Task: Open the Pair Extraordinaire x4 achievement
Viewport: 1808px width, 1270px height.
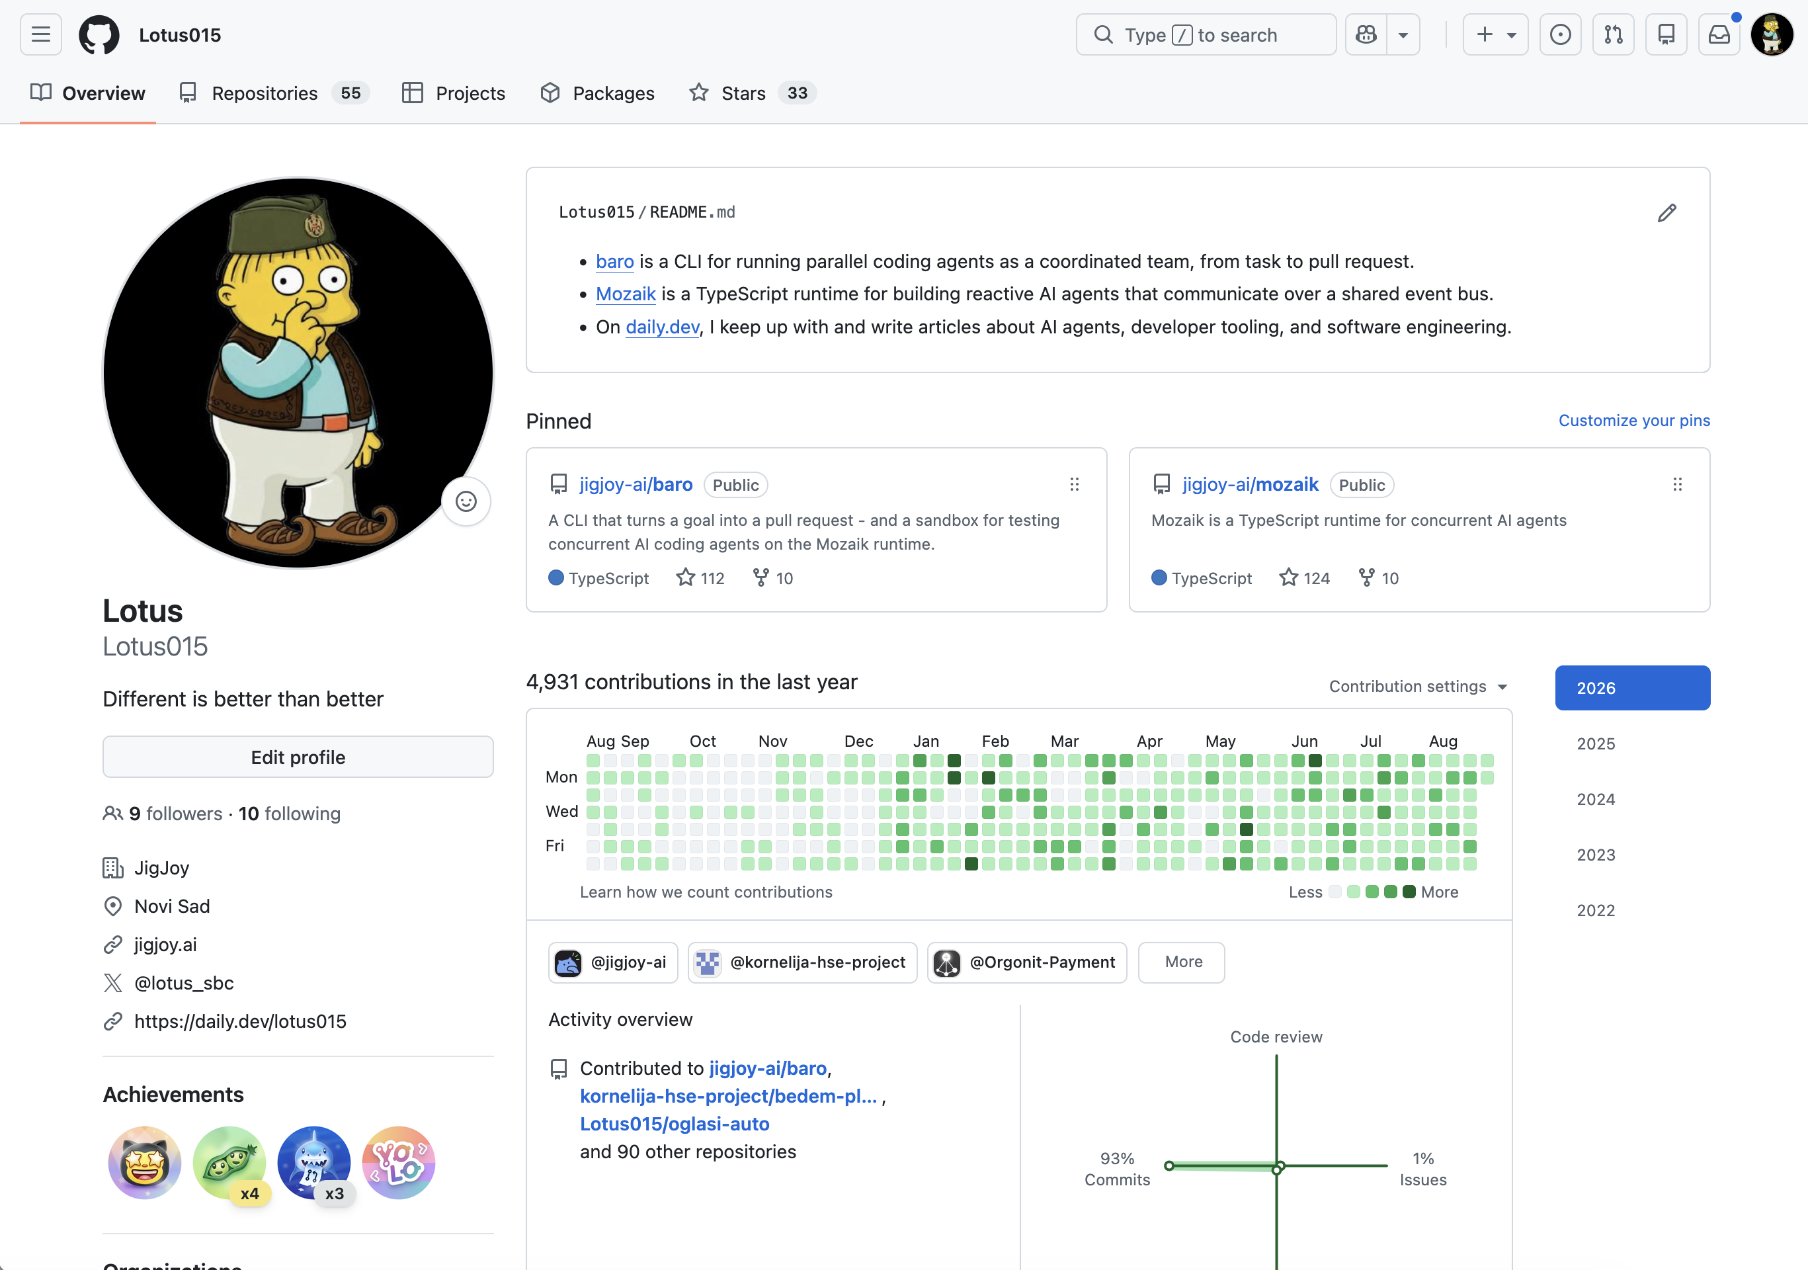Action: pos(229,1163)
